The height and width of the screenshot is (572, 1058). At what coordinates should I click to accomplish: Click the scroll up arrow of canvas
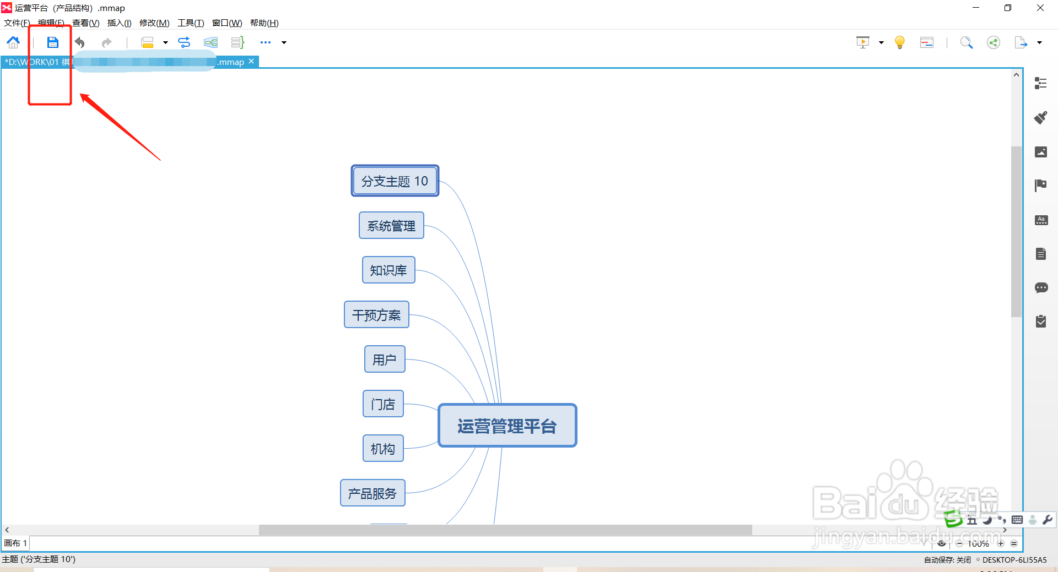coord(1017,74)
